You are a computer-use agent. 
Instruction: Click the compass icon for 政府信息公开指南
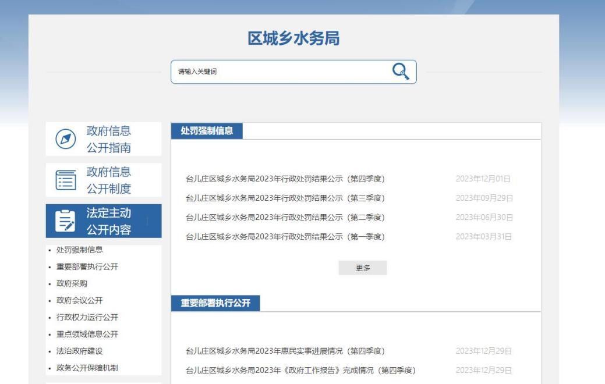click(66, 139)
